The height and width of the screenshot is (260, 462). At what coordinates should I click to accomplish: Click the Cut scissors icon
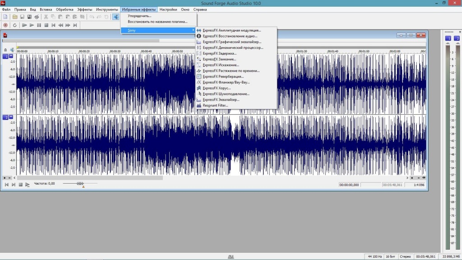click(46, 17)
